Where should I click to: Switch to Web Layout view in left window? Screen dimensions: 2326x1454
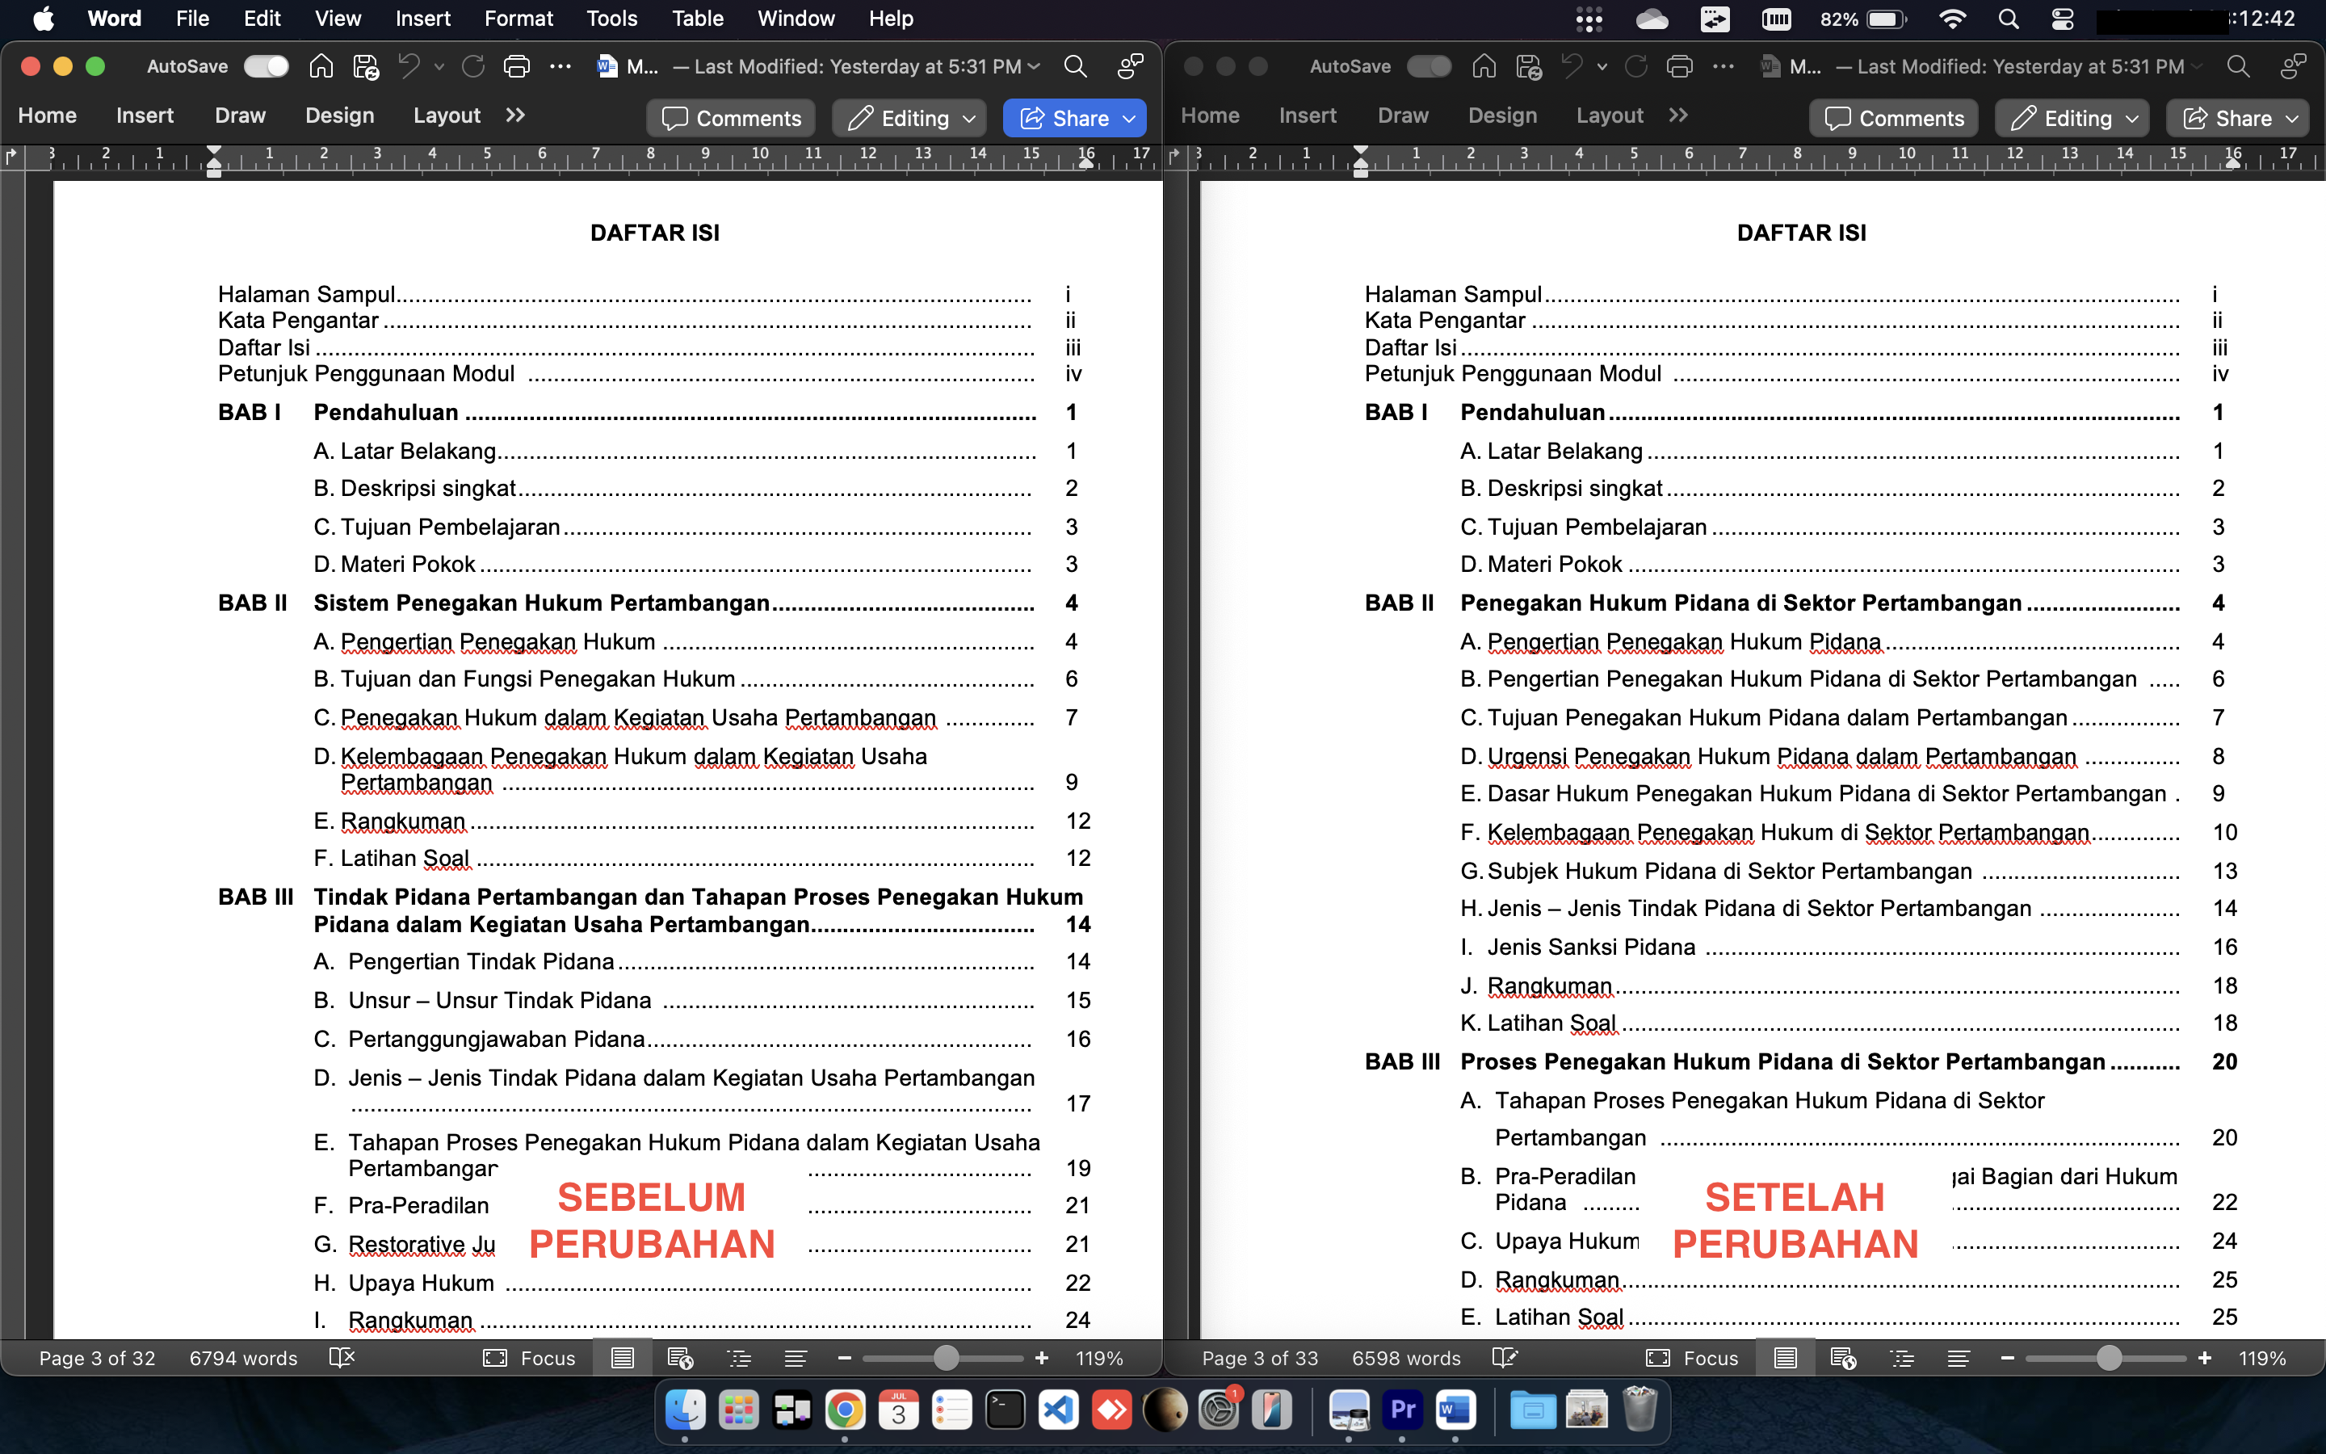pos(679,1358)
